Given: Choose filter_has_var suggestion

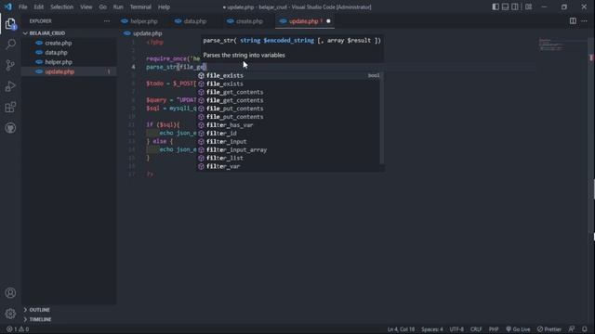Looking at the screenshot, I should [x=289, y=125].
